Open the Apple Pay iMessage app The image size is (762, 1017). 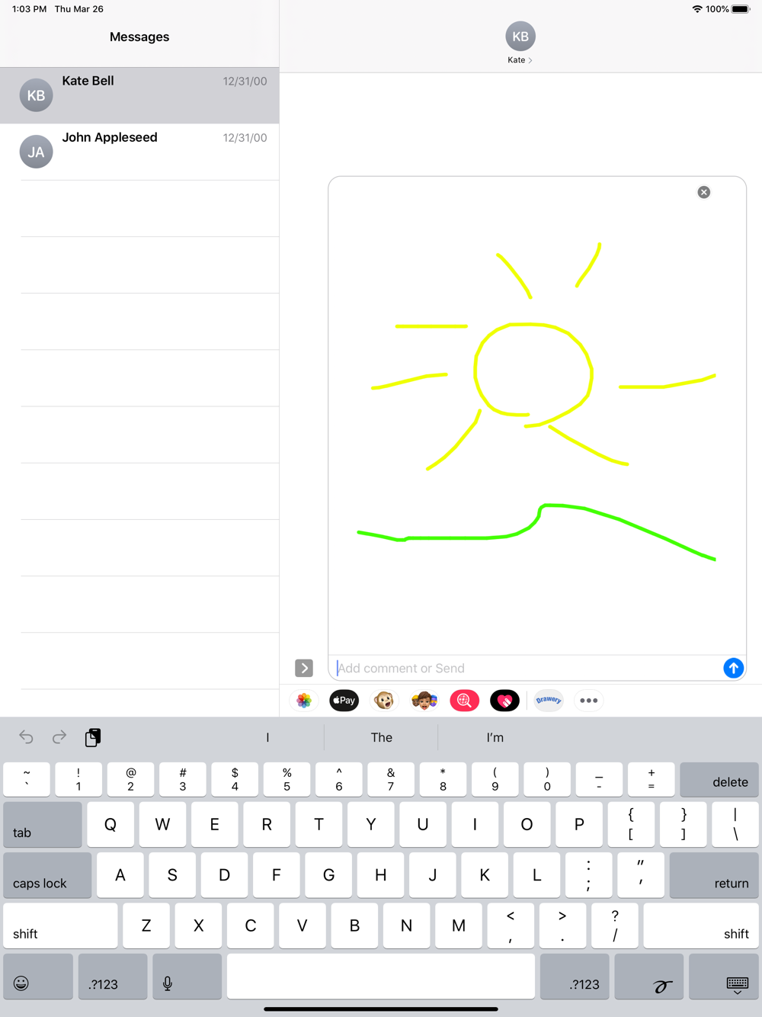pyautogui.click(x=344, y=701)
